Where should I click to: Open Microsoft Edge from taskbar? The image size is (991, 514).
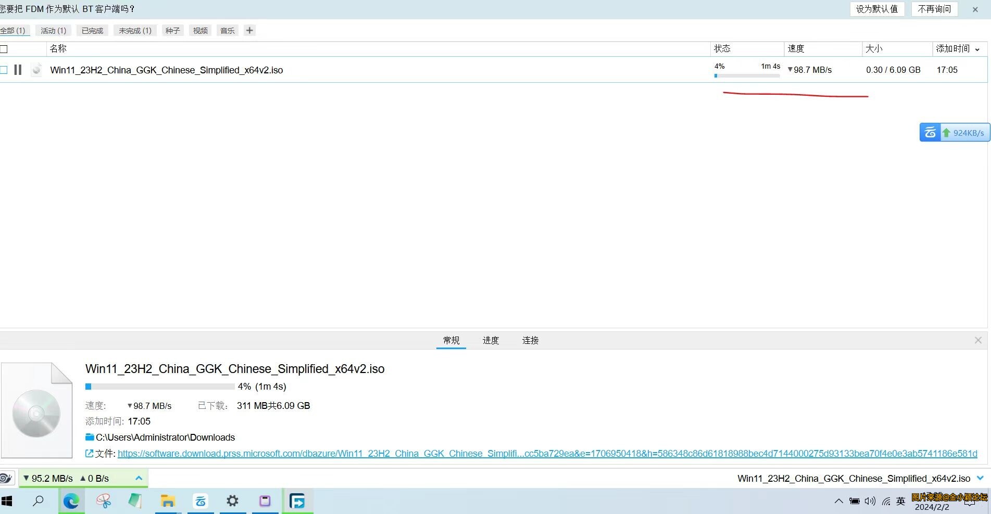coord(71,501)
